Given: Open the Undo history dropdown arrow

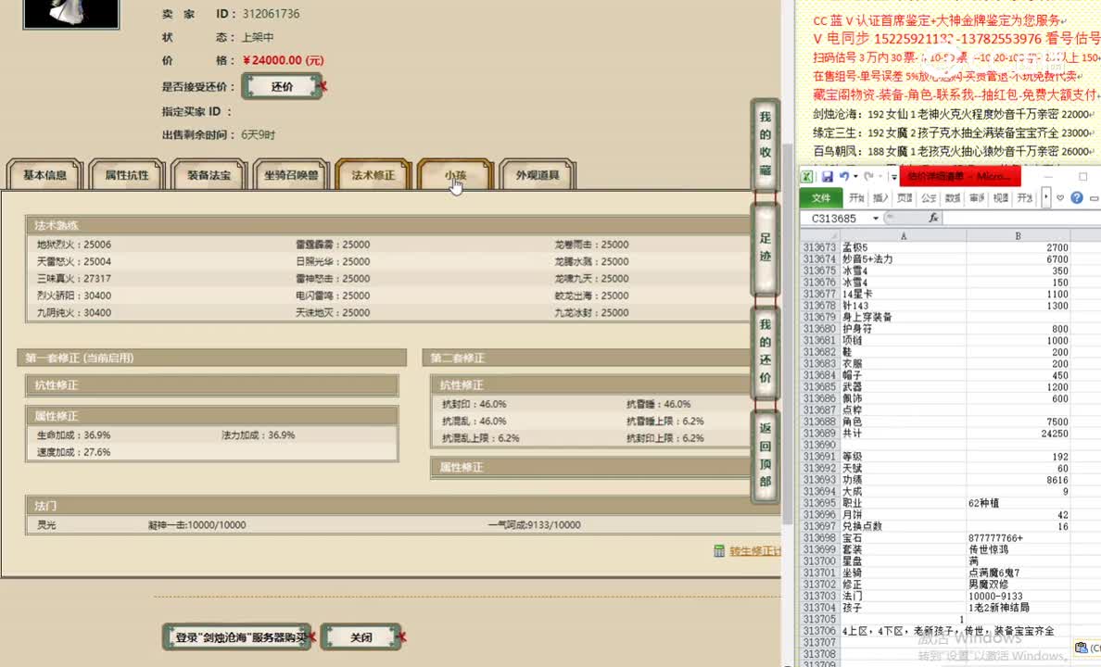Looking at the screenshot, I should click(x=856, y=176).
